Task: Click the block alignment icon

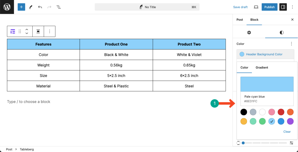Action: point(38,31)
